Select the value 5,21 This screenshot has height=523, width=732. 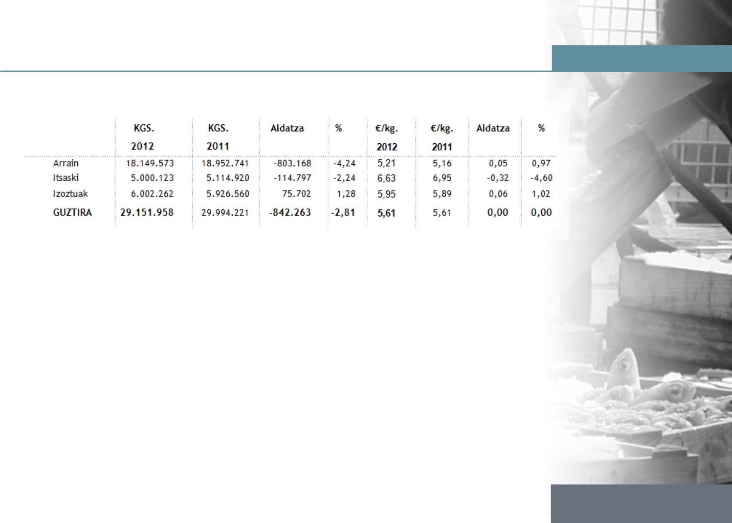(386, 163)
